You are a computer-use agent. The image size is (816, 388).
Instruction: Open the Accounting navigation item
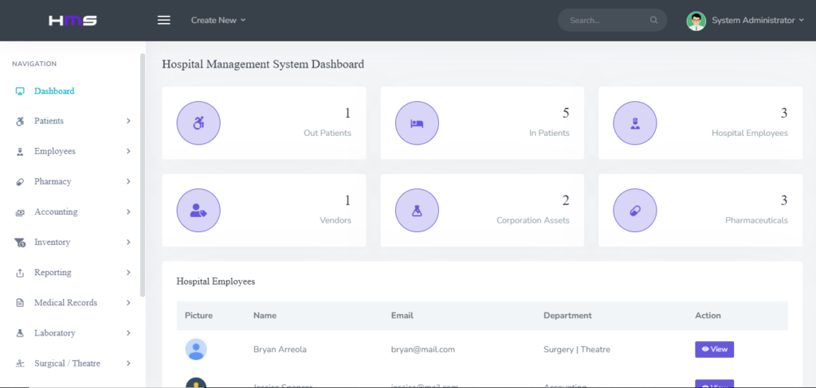click(56, 212)
